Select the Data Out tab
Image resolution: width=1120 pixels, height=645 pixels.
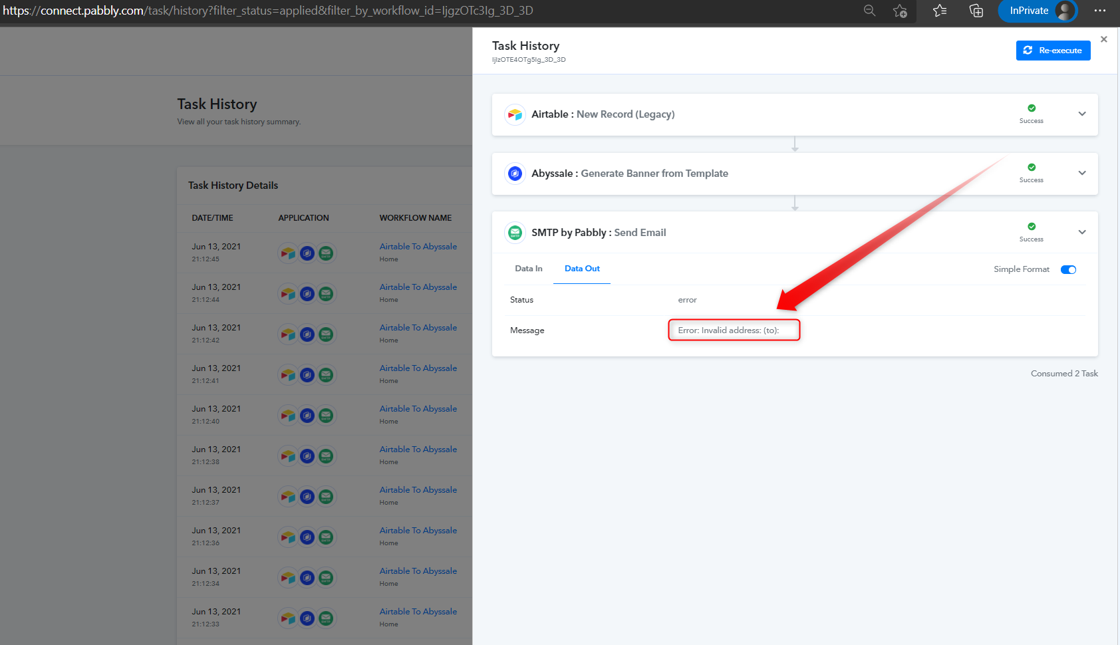(582, 269)
